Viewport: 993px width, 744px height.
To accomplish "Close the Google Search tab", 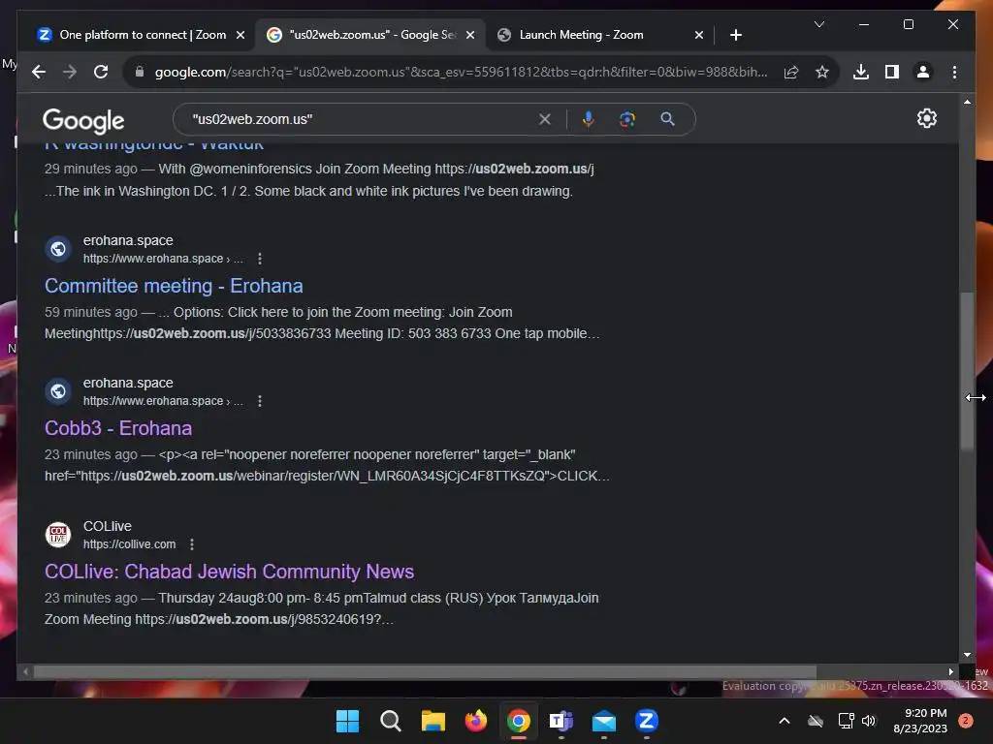I will 470,35.
